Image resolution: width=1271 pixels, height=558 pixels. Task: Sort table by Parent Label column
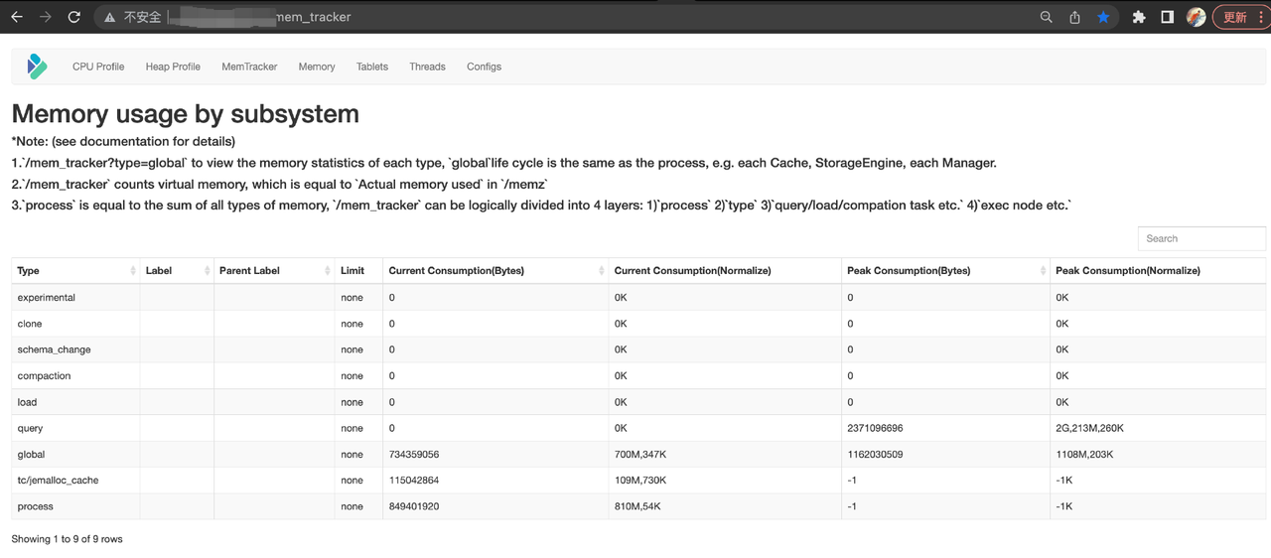click(x=273, y=271)
